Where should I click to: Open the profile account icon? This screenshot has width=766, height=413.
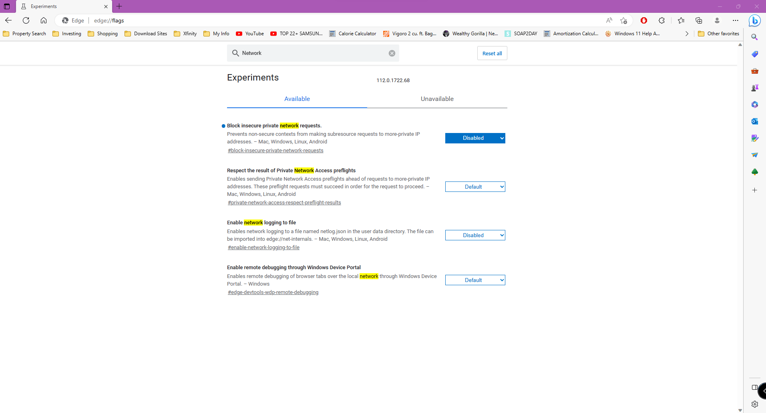(x=717, y=20)
